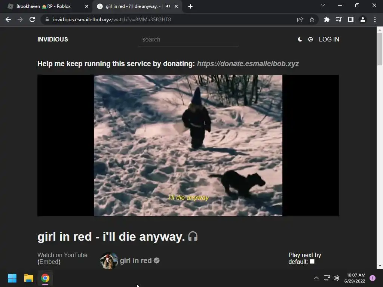
Task: Click the address bar URL
Action: [112, 19]
